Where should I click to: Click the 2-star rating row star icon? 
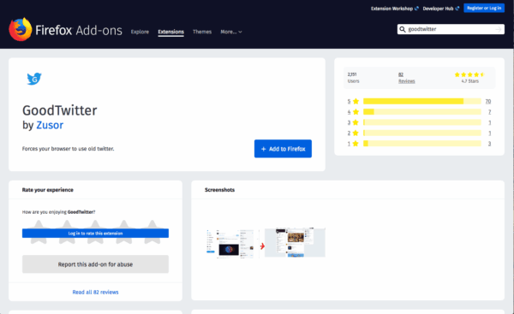pos(356,133)
